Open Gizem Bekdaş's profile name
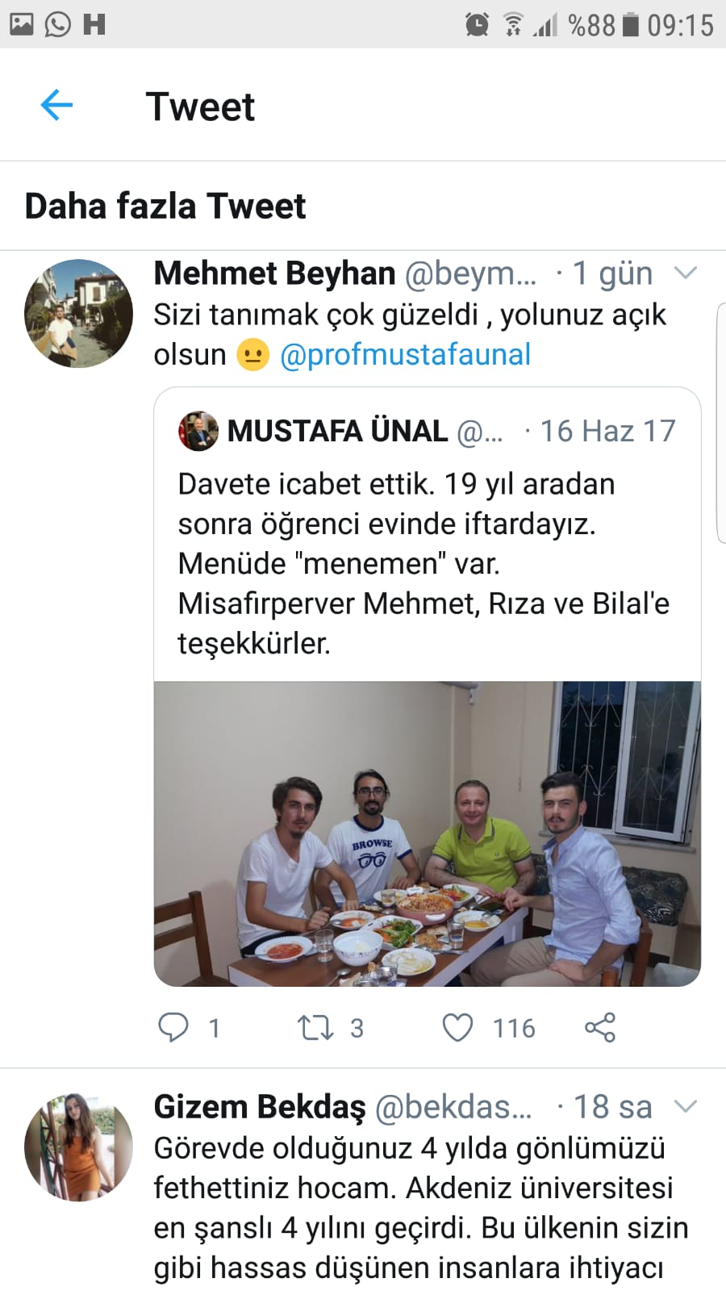726x1291 pixels. tap(260, 1107)
